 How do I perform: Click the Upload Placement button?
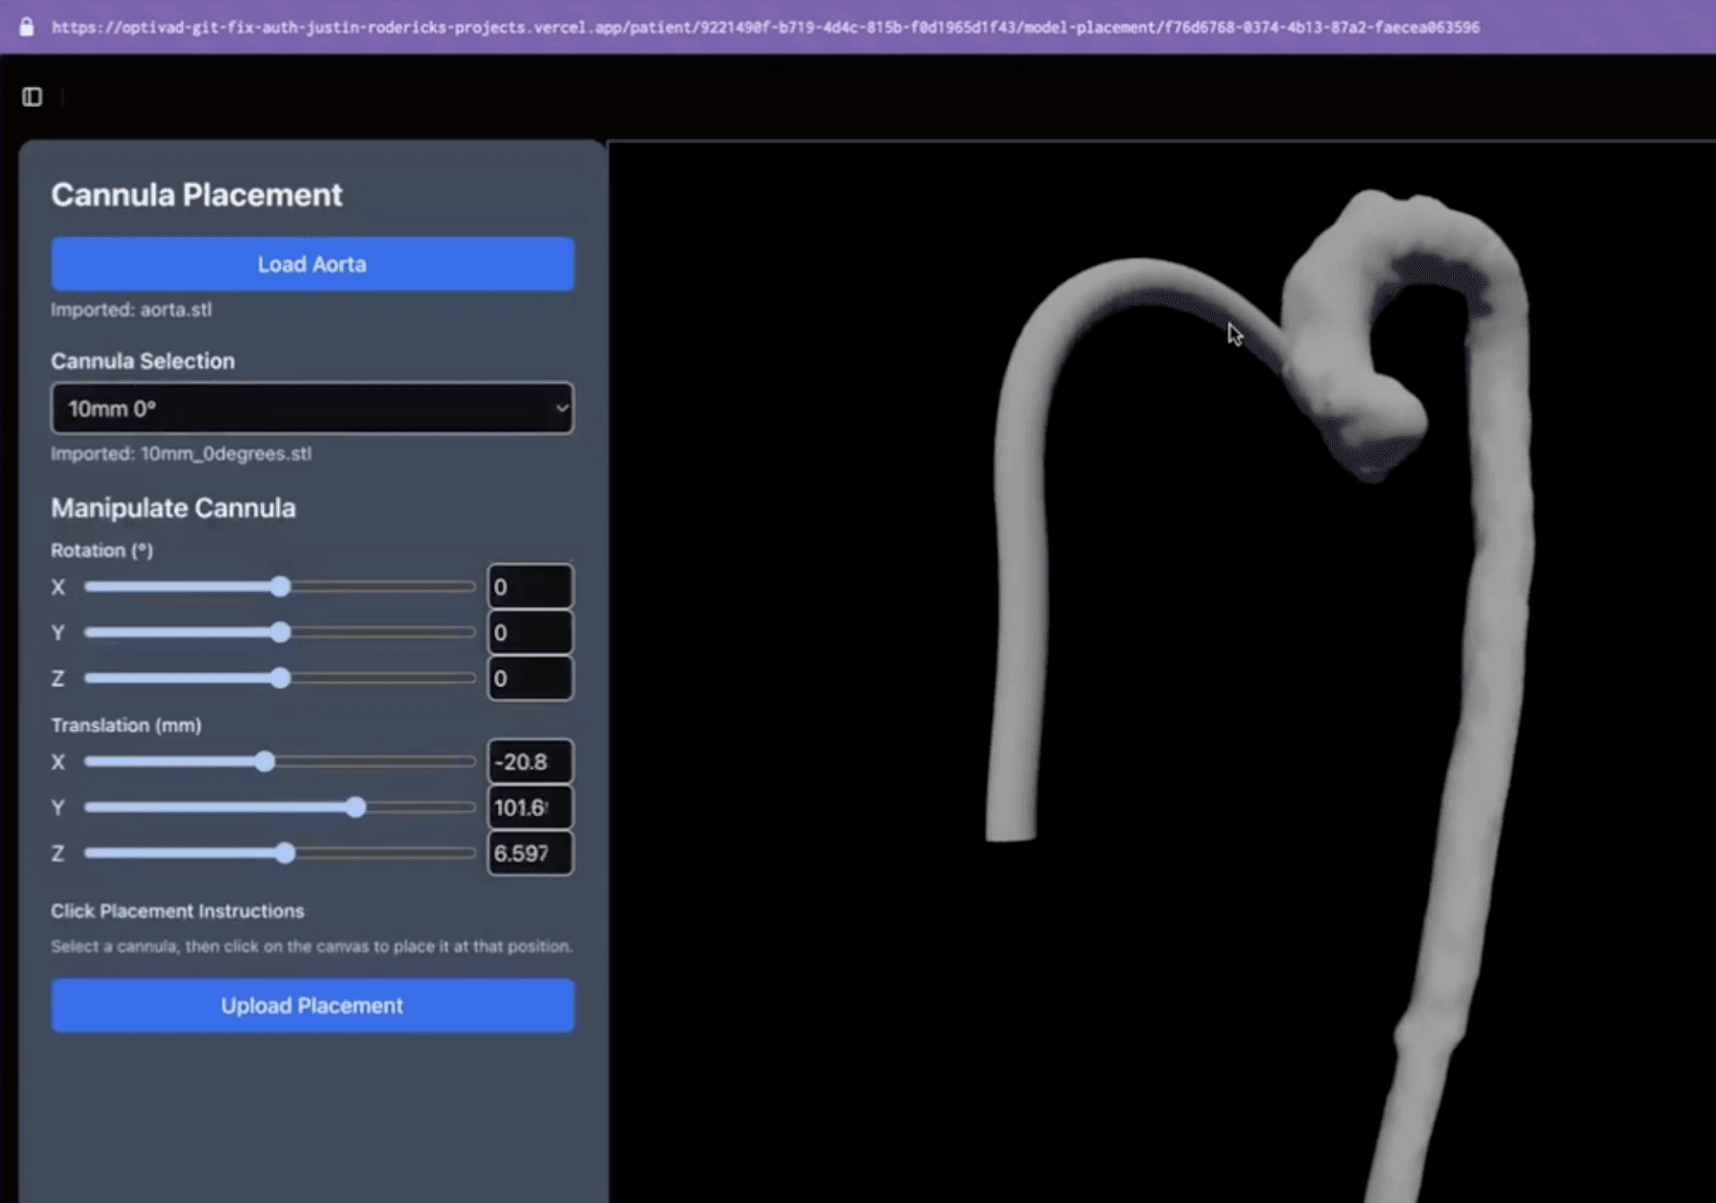pyautogui.click(x=312, y=1005)
